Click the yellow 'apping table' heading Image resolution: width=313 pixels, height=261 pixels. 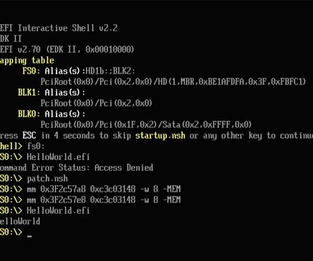[27, 61]
